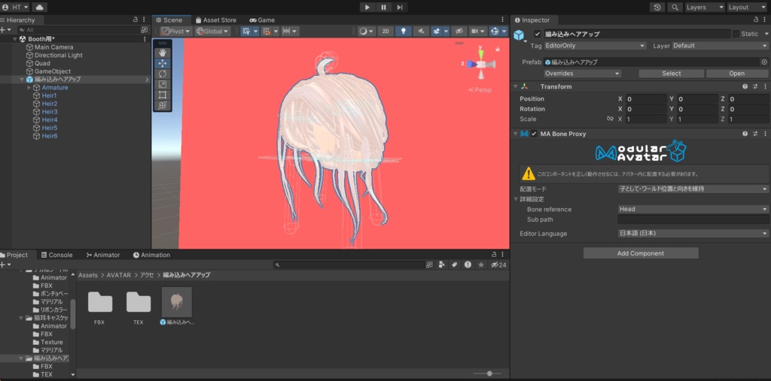
Task: Click search by type icon in Project
Action: click(x=441, y=265)
